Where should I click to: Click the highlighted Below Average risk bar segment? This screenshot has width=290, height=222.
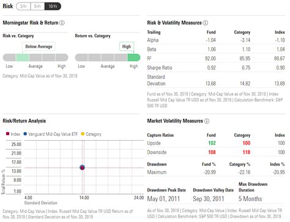[23, 57]
